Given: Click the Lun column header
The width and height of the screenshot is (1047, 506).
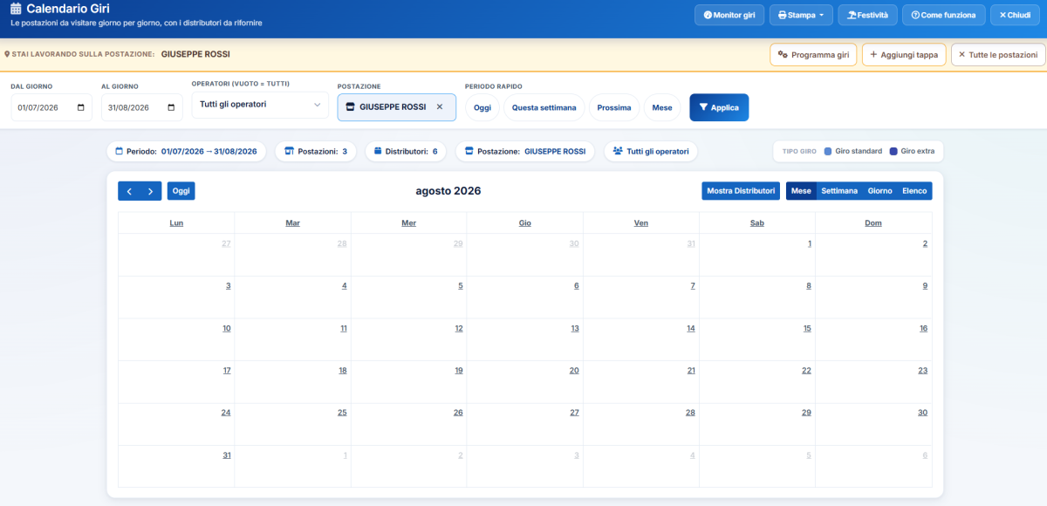Looking at the screenshot, I should [176, 223].
